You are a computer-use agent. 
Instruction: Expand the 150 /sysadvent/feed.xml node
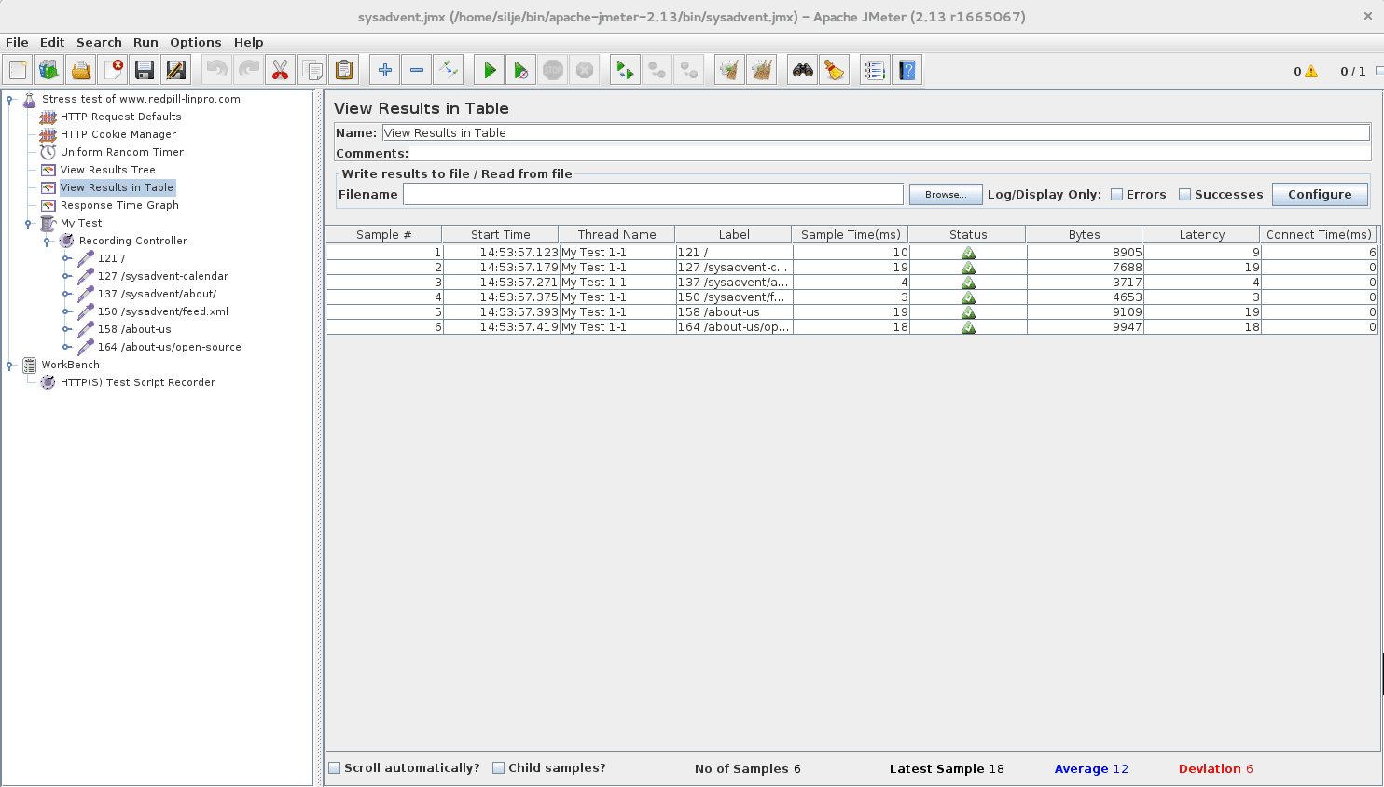[x=66, y=312]
